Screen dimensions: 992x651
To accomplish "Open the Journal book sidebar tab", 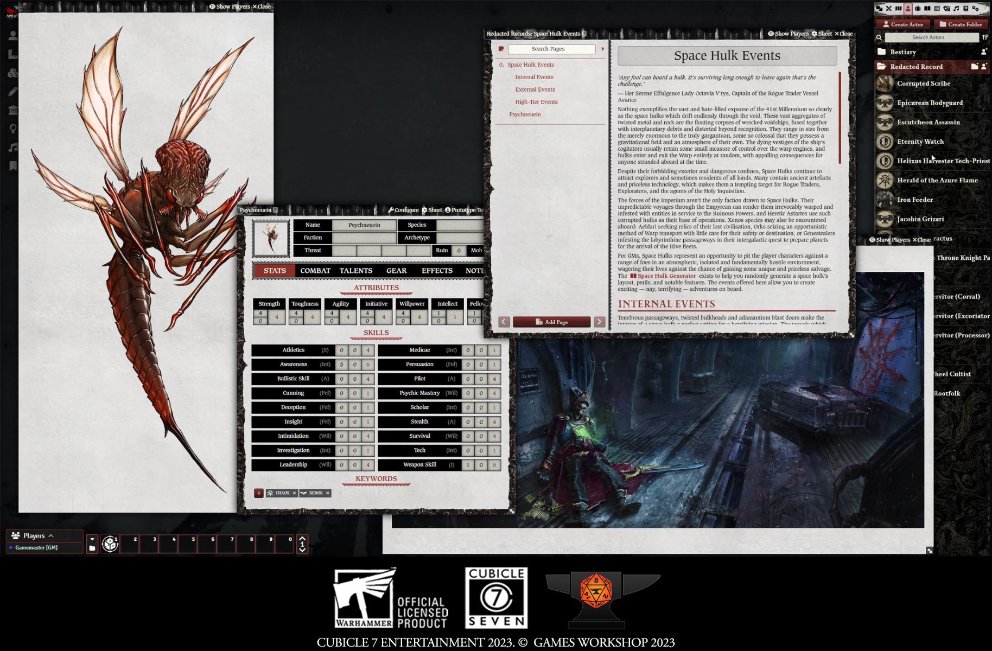I will (927, 9).
